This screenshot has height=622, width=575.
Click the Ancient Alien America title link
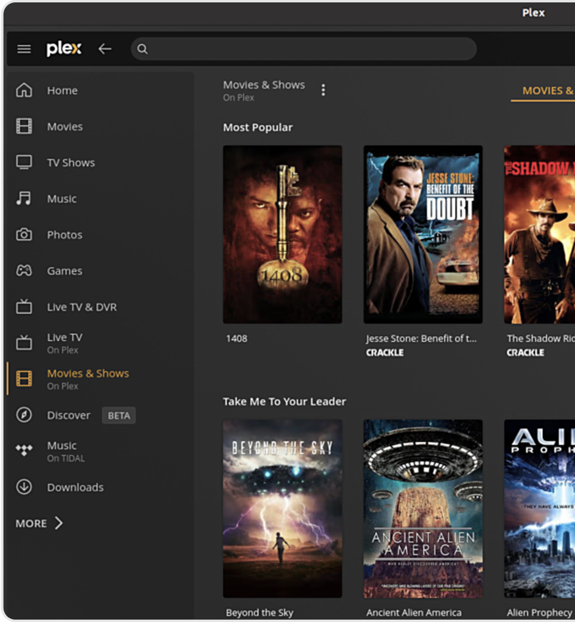[x=414, y=612]
